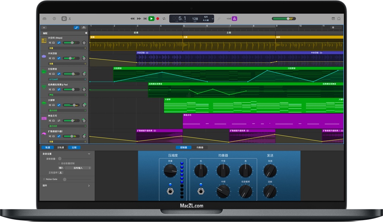The height and width of the screenshot is (222, 383).
Task: Click the gear icon beside 编配 header
Action: (87, 33)
